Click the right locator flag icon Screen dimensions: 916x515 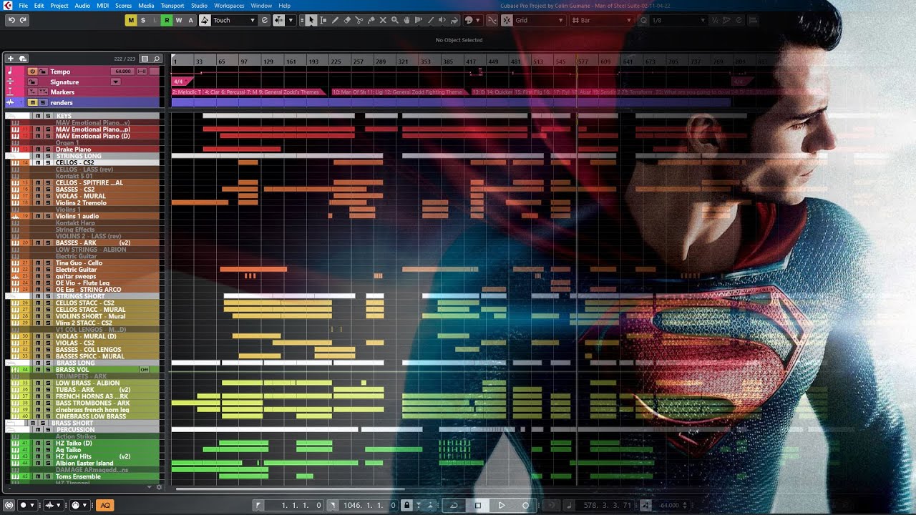click(332, 505)
